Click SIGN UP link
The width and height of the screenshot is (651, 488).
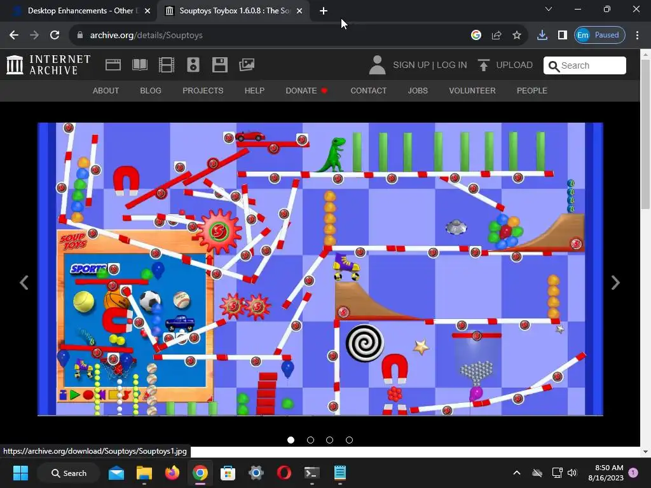pyautogui.click(x=411, y=65)
